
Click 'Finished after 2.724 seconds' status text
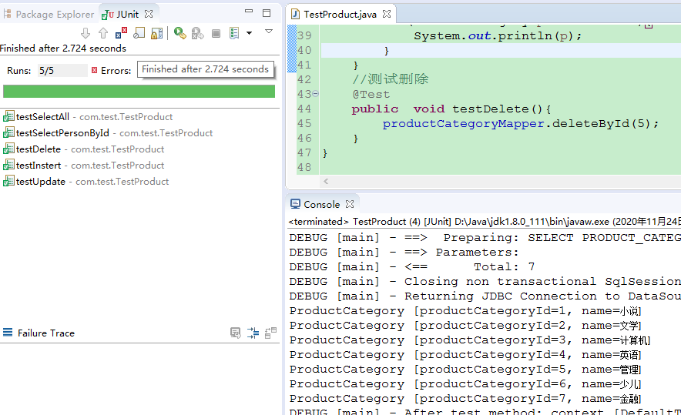(63, 49)
